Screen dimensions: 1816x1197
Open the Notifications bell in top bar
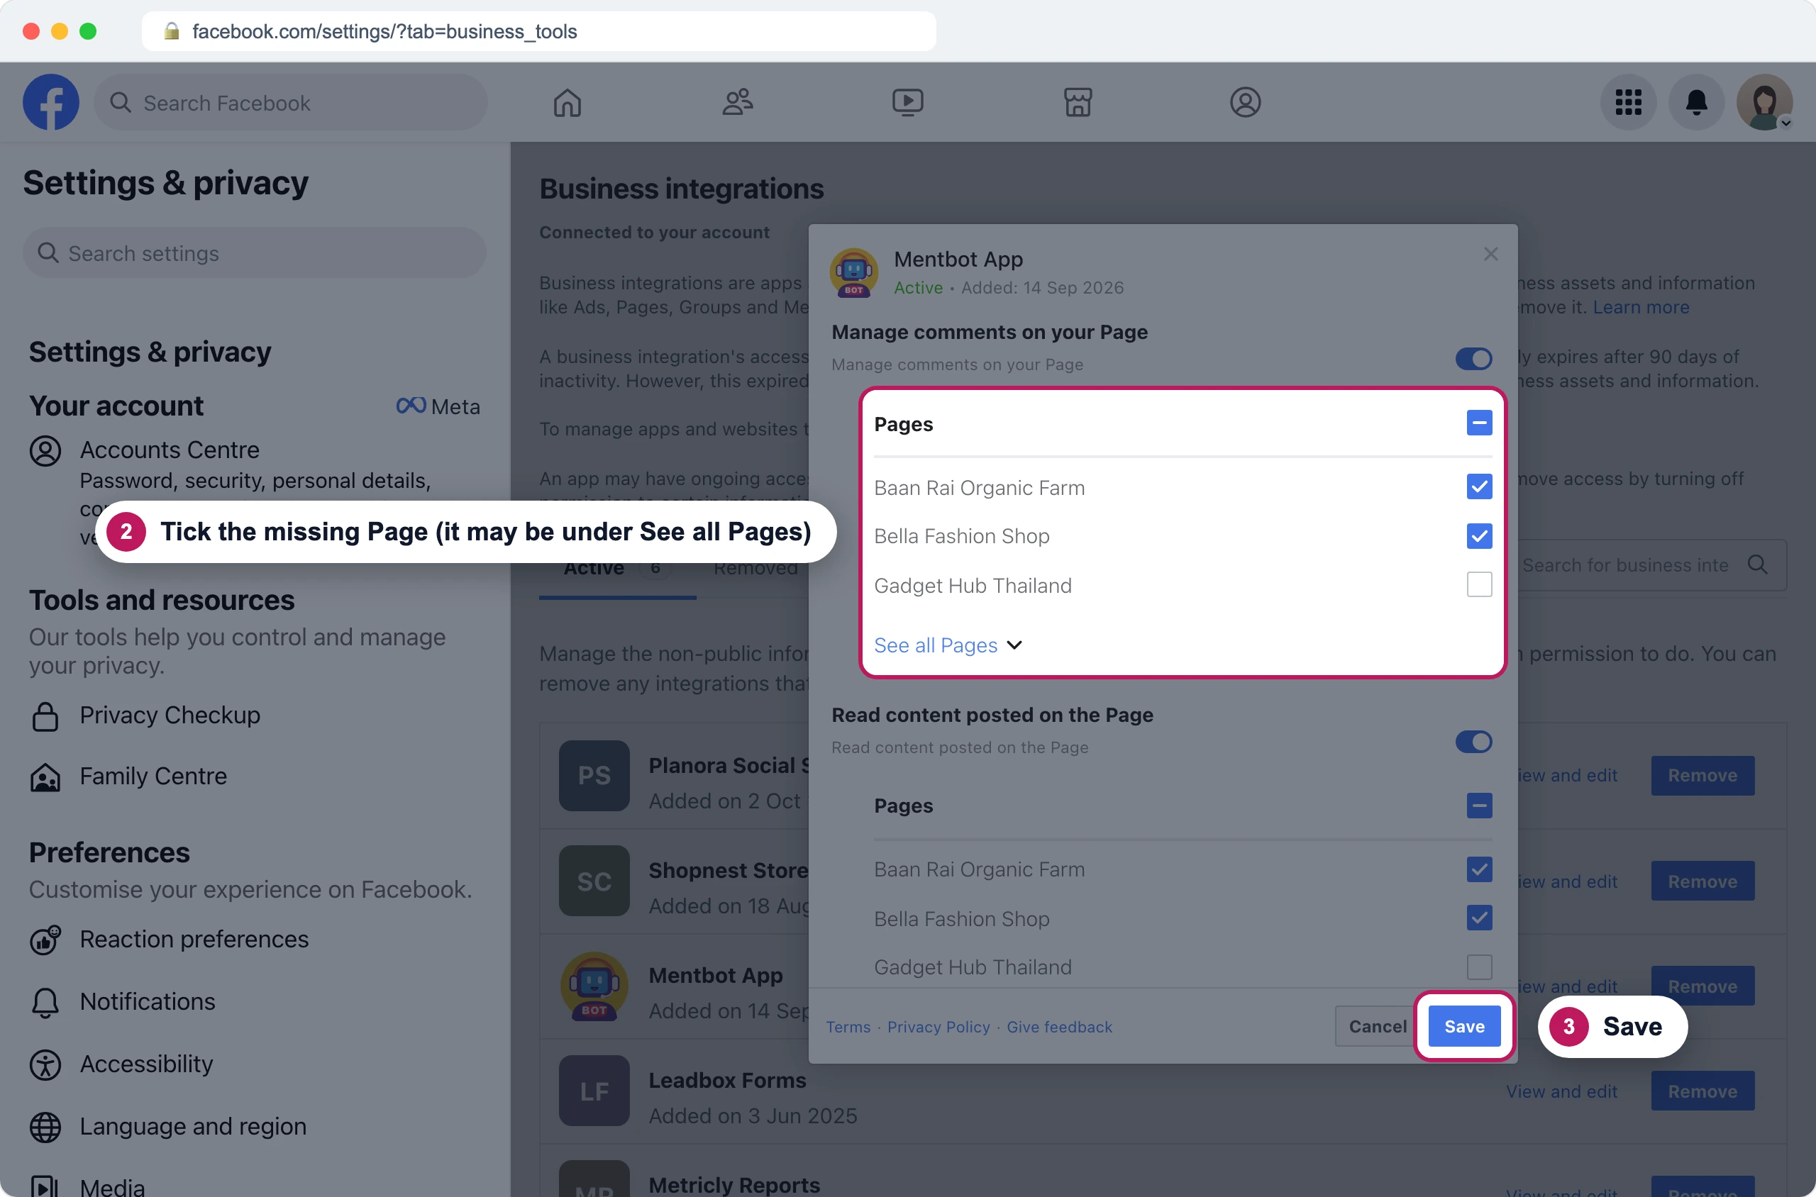pos(1696,102)
